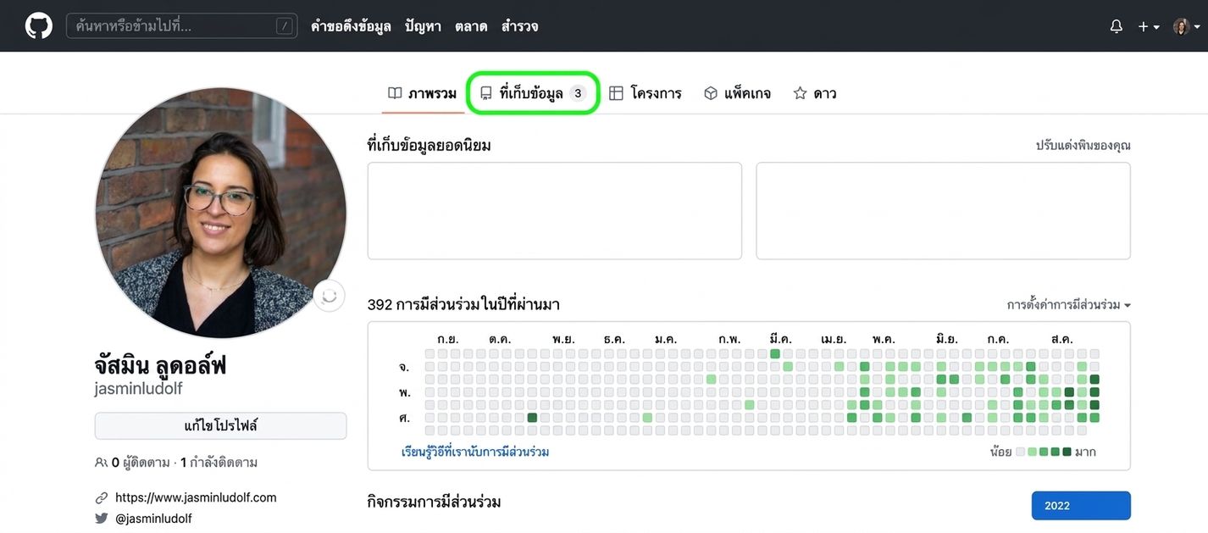Screen dimensions: 1208x533
Task: Switch to the ภาพรวม tab
Action: tap(423, 93)
